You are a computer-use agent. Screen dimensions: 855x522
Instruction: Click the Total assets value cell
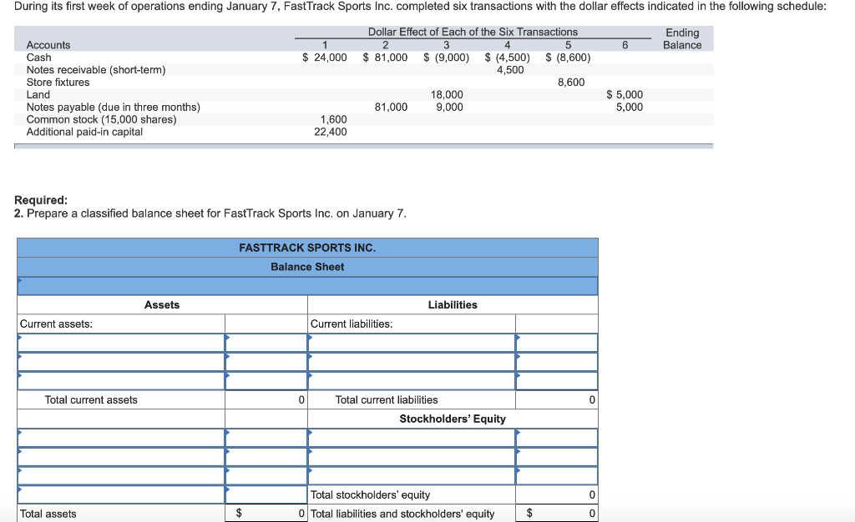[x=266, y=514]
